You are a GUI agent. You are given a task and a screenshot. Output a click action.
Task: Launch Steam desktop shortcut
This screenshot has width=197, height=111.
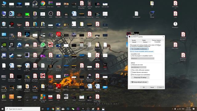pyautogui.click(x=12, y=56)
